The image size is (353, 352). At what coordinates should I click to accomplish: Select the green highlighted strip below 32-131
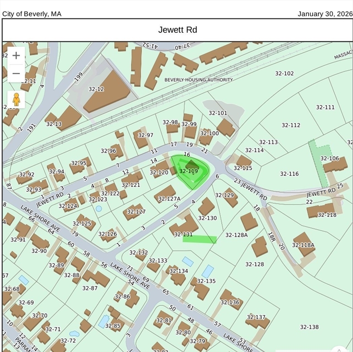tap(199, 239)
